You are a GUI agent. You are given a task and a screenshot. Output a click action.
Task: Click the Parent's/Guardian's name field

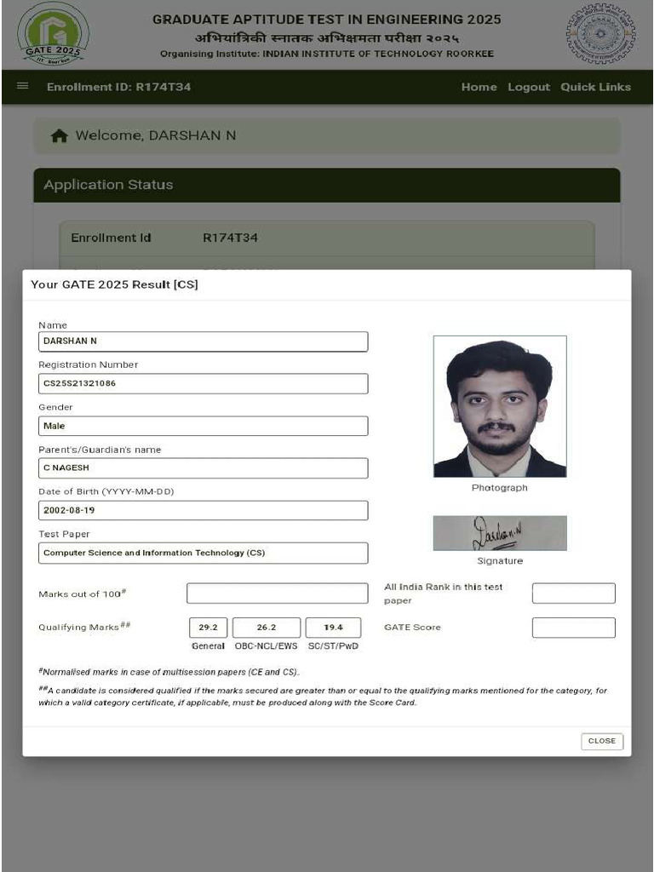pos(203,468)
